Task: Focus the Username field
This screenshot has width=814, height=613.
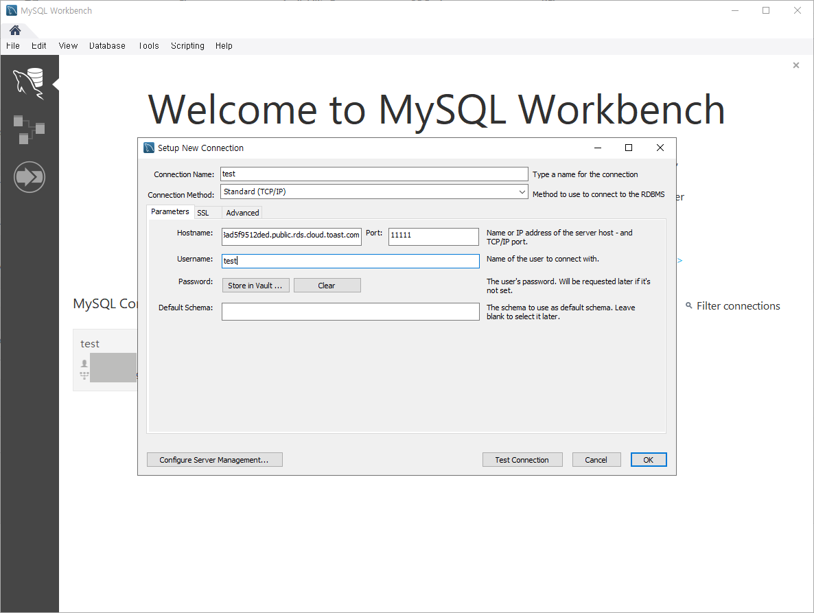Action: (x=351, y=261)
